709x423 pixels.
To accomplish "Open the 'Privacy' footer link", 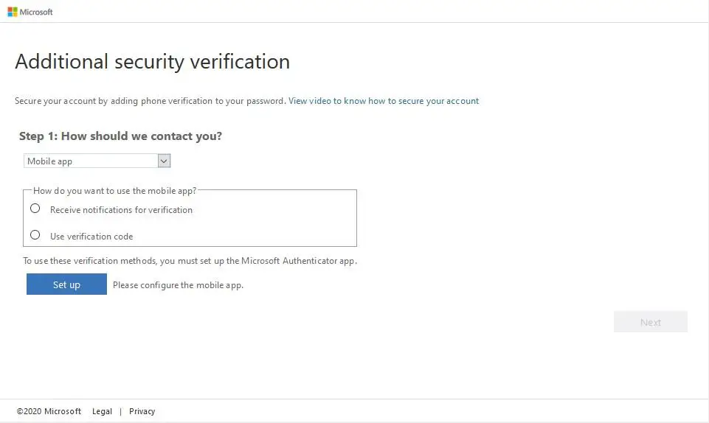I will coord(142,411).
